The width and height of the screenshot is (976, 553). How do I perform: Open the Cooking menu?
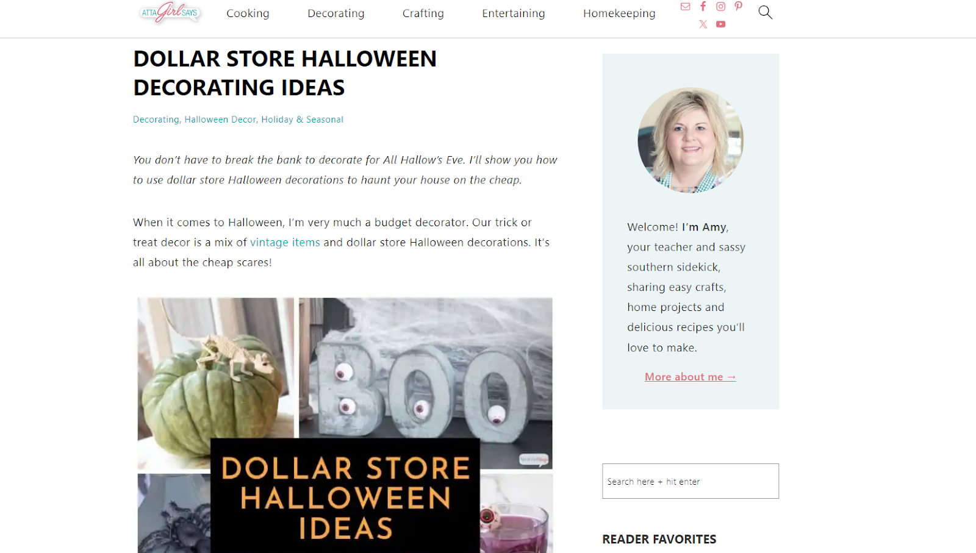click(x=248, y=13)
